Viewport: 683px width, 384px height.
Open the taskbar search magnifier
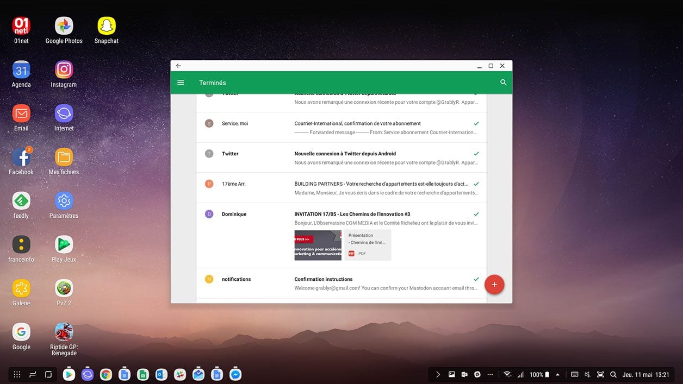click(613, 374)
